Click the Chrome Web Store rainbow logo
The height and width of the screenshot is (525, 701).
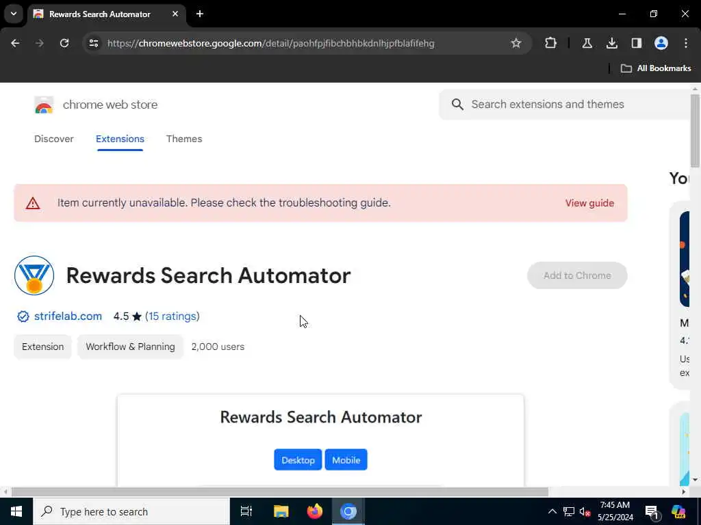pyautogui.click(x=44, y=105)
